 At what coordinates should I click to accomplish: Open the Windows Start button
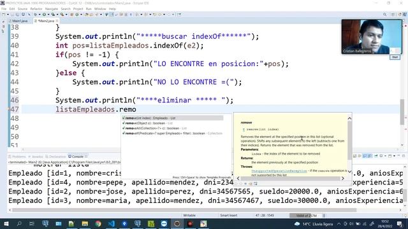[x=6, y=224]
